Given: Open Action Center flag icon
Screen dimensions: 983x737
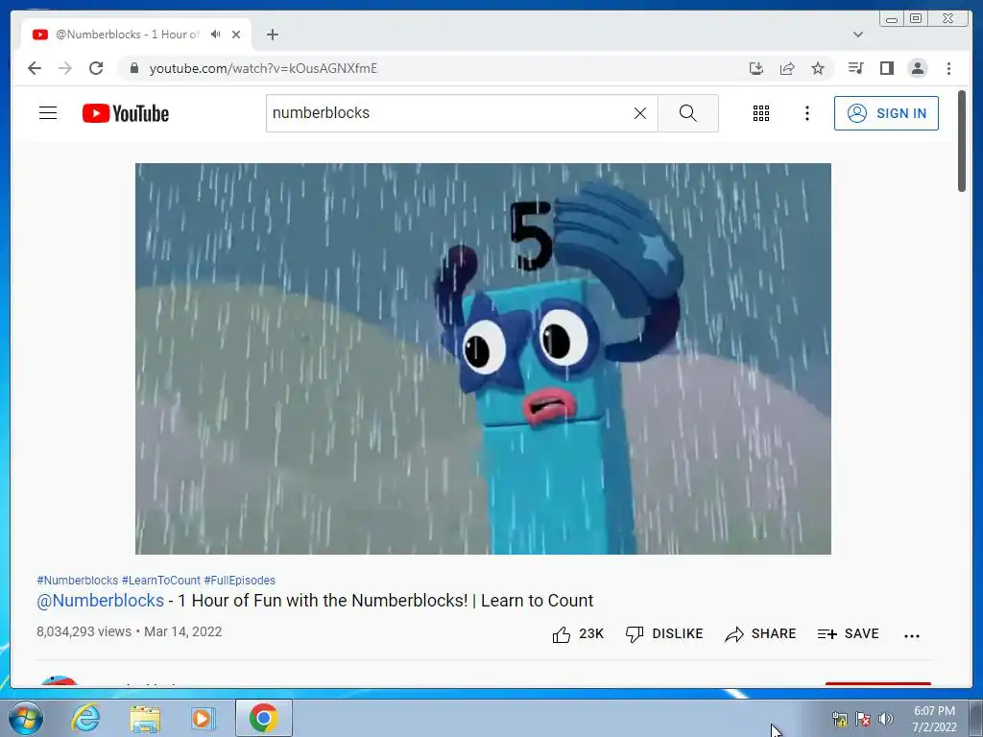Looking at the screenshot, I should (x=863, y=719).
